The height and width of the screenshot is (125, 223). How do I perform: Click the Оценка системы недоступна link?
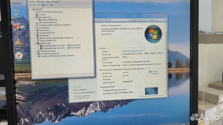[x=133, y=51]
